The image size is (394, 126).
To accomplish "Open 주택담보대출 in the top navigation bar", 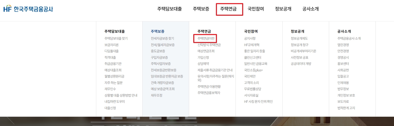I will point(170,9).
